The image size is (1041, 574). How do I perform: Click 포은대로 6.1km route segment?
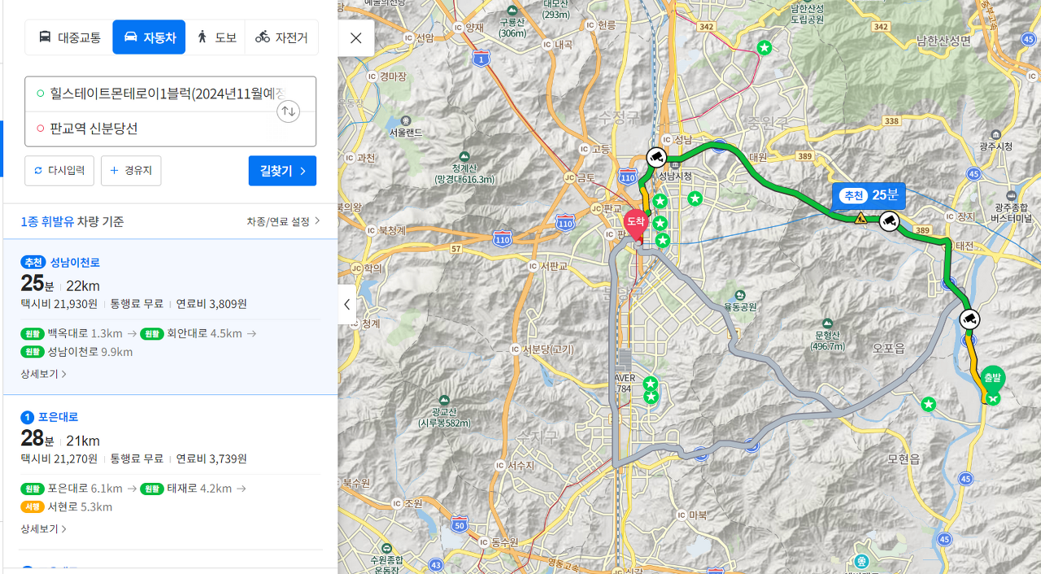[72, 489]
